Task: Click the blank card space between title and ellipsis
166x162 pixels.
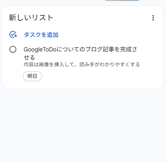Action: pyautogui.click(x=102, y=18)
